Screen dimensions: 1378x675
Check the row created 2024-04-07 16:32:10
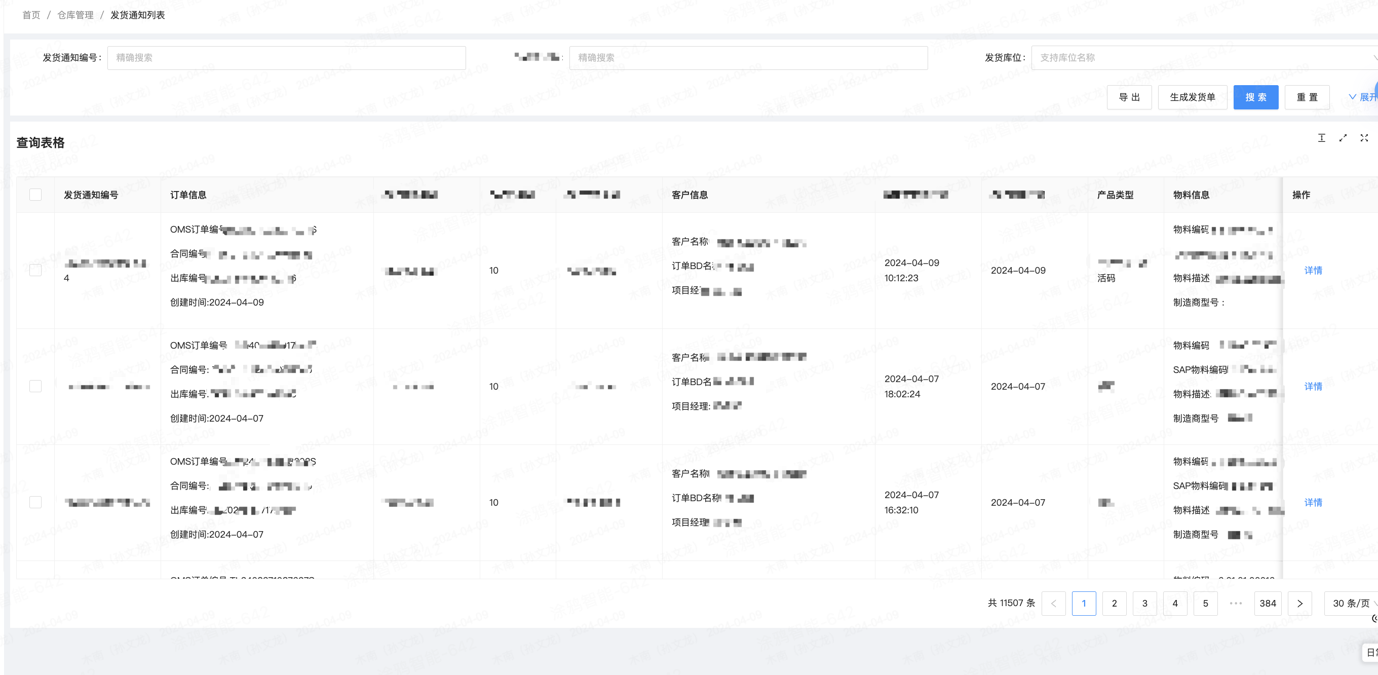click(35, 502)
